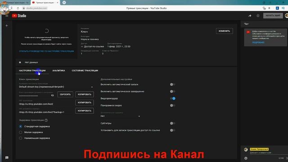
Task: Click the backup URL field
Action: point(46,112)
